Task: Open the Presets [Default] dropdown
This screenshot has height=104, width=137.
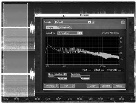Action: tap(73, 22)
